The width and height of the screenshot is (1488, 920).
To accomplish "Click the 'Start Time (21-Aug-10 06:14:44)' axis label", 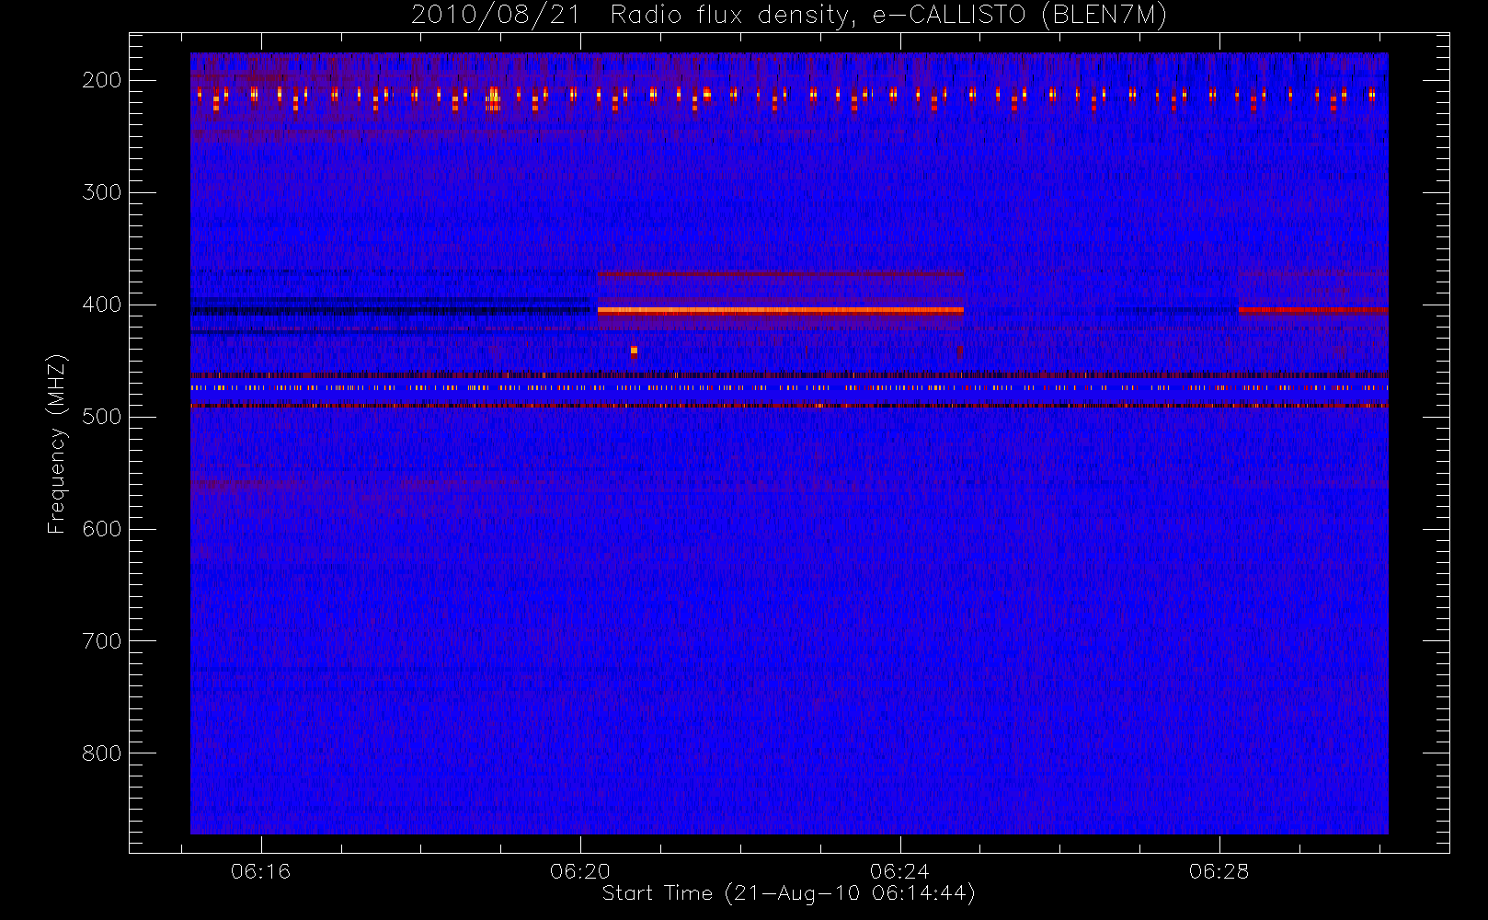I will (x=788, y=893).
